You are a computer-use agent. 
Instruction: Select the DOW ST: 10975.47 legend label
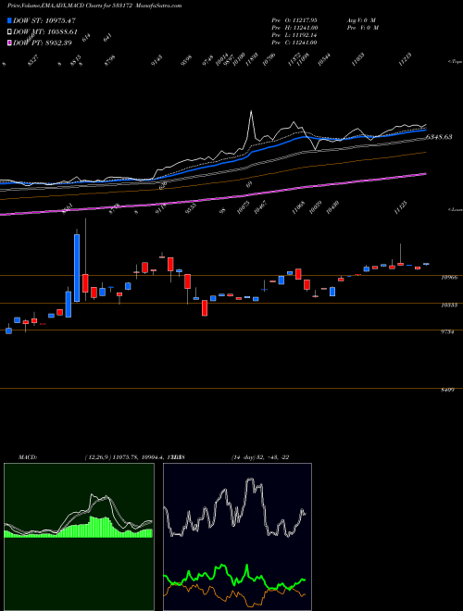pyautogui.click(x=44, y=20)
